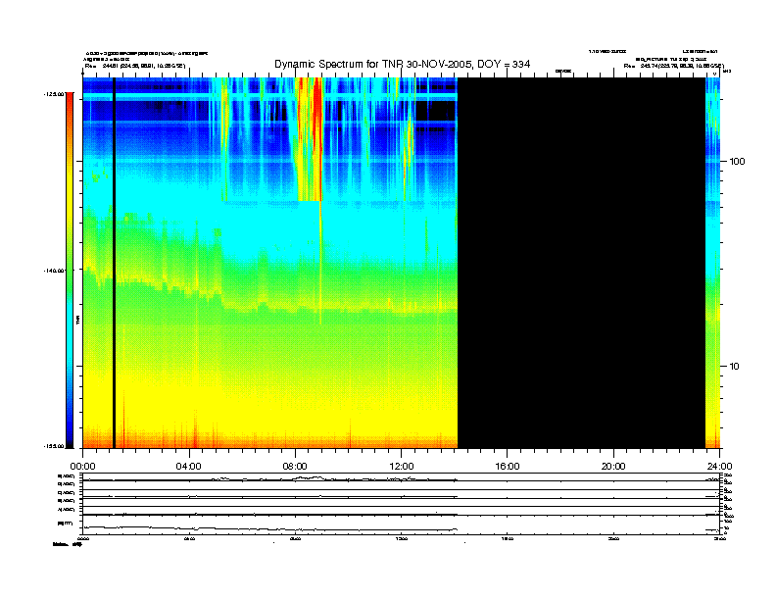Click the 16:00 time axis label

click(x=508, y=467)
